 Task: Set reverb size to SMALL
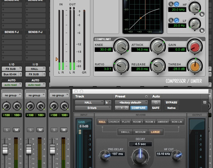coord(125,132)
